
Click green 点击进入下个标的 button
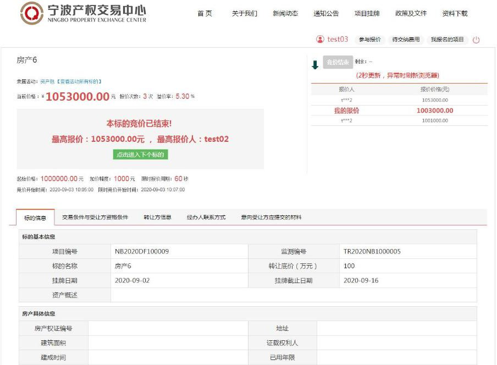[140, 154]
